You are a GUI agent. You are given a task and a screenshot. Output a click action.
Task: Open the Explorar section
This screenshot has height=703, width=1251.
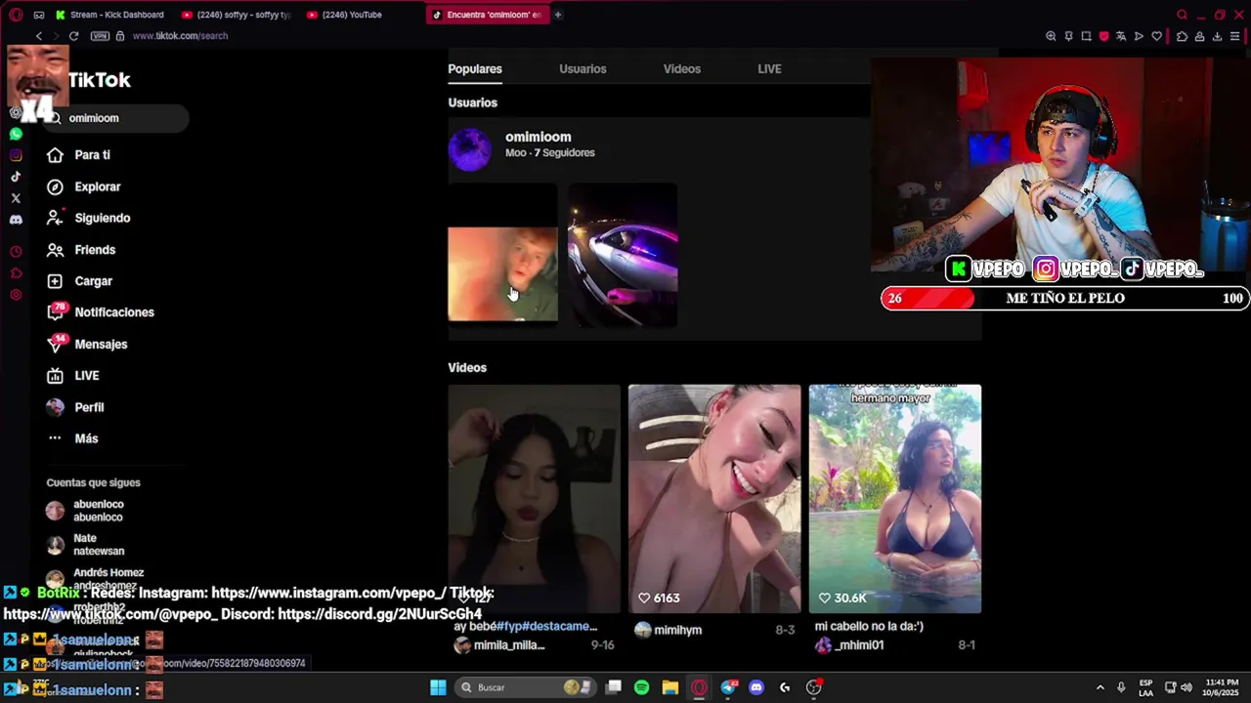pyautogui.click(x=97, y=186)
